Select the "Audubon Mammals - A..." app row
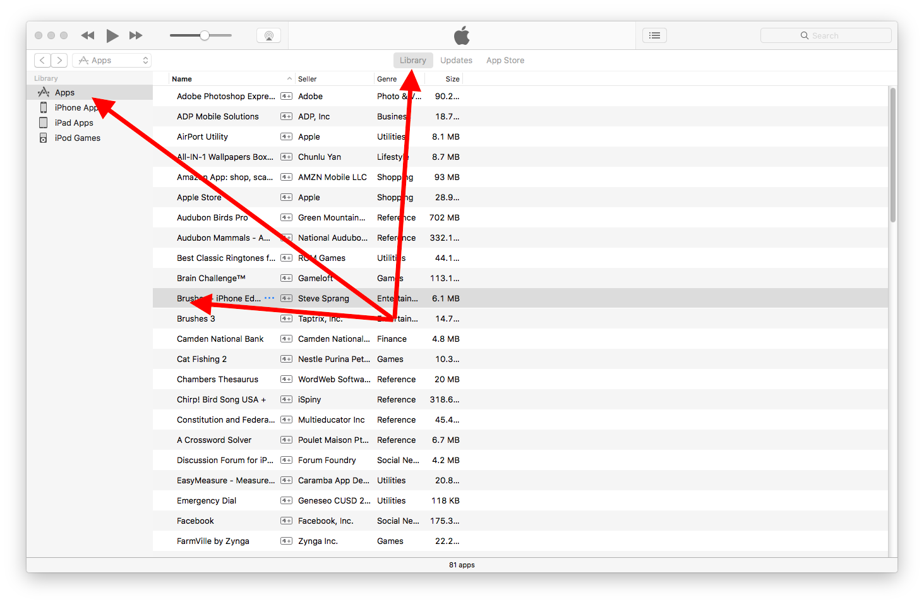 (x=520, y=238)
